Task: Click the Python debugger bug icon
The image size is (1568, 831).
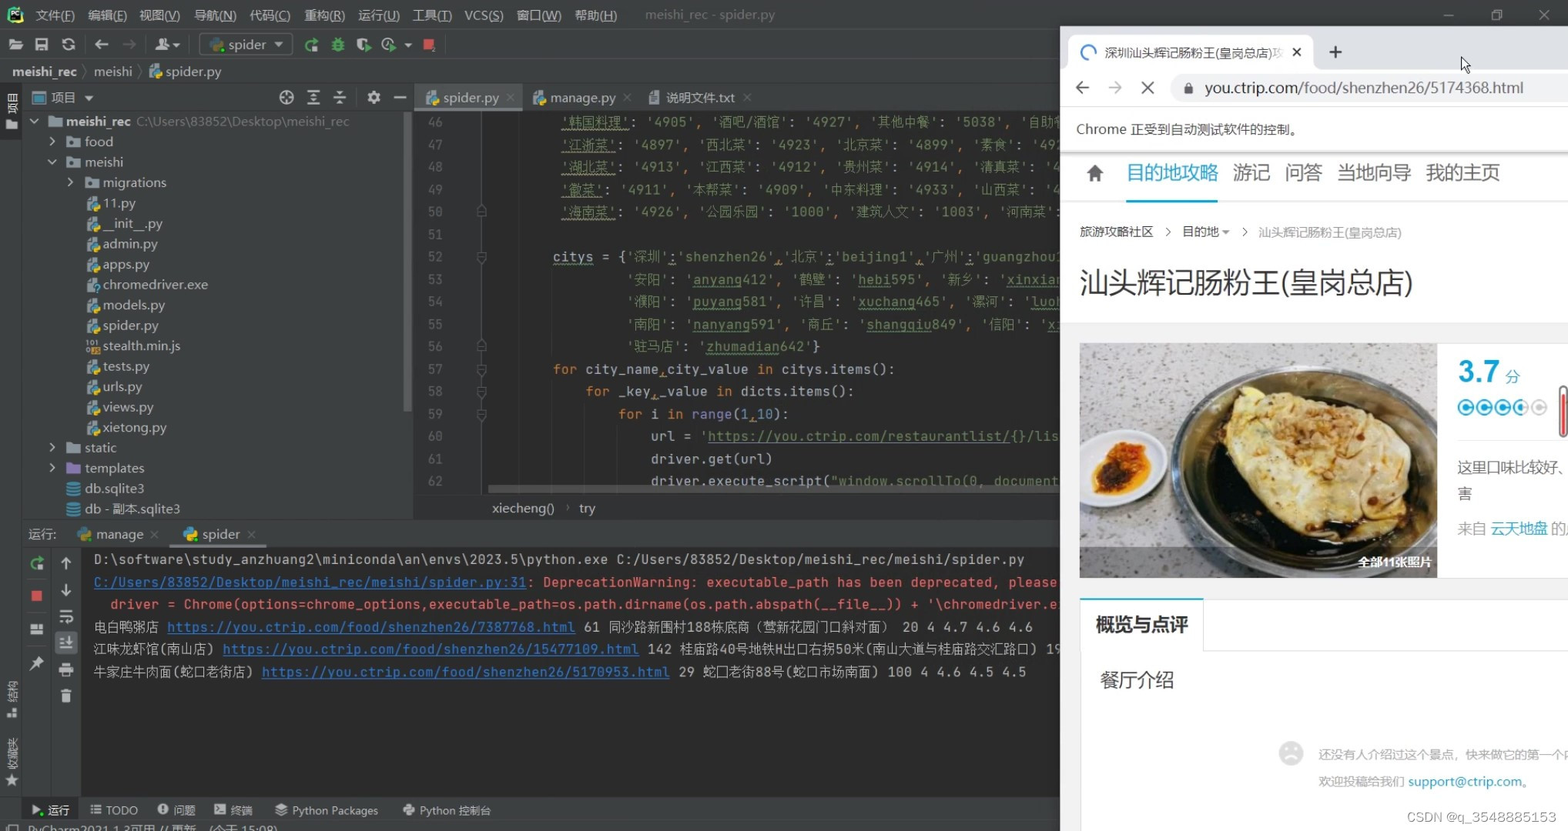Action: click(x=337, y=44)
